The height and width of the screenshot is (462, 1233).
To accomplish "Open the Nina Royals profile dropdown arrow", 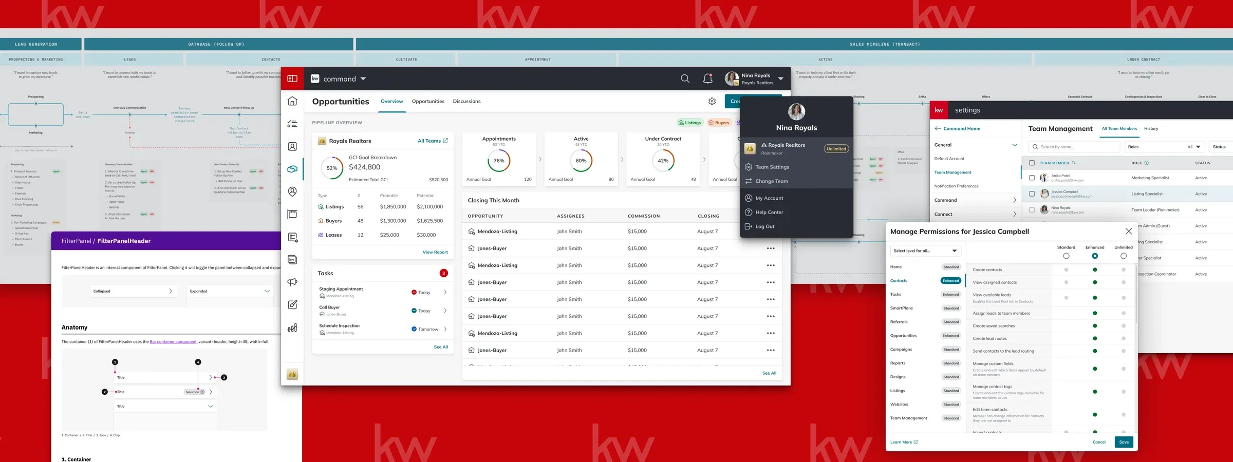I will click(x=781, y=79).
